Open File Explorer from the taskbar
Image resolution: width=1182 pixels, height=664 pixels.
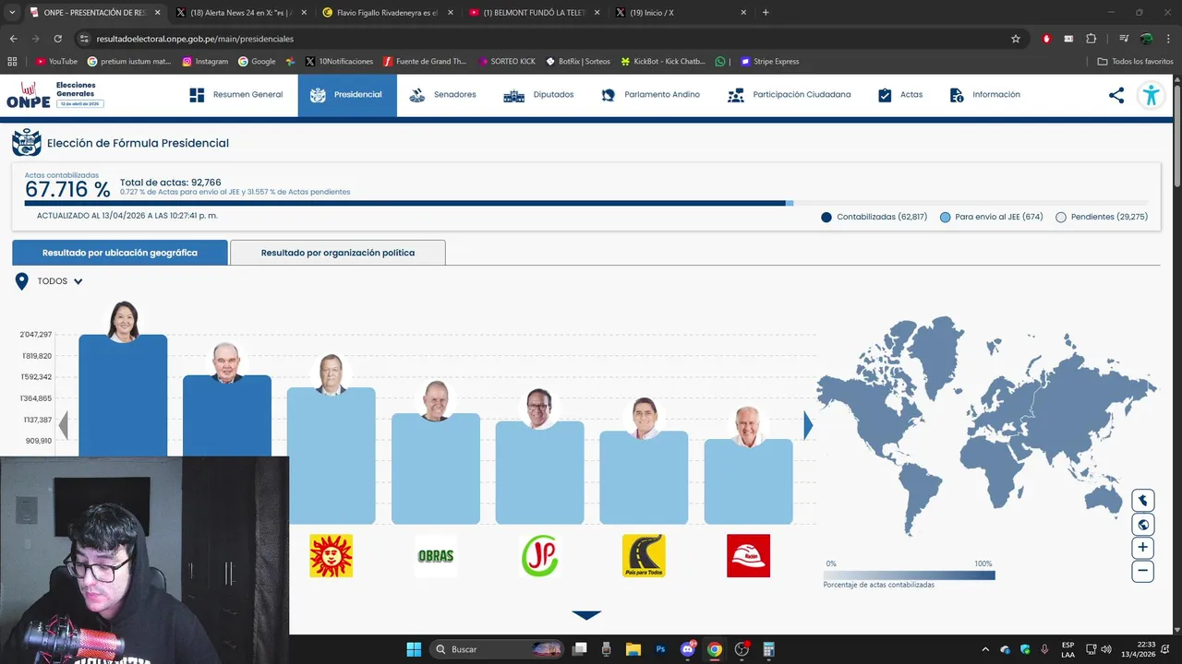click(x=633, y=649)
